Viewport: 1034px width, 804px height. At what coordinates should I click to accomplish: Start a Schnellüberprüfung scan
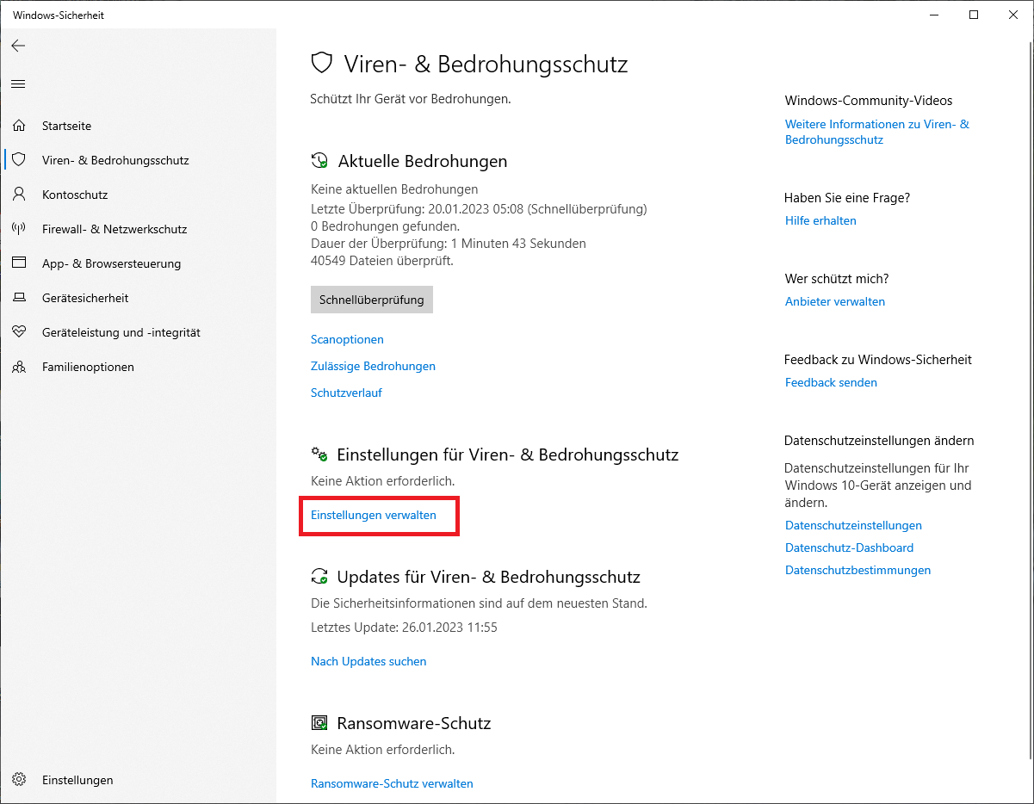click(x=372, y=300)
